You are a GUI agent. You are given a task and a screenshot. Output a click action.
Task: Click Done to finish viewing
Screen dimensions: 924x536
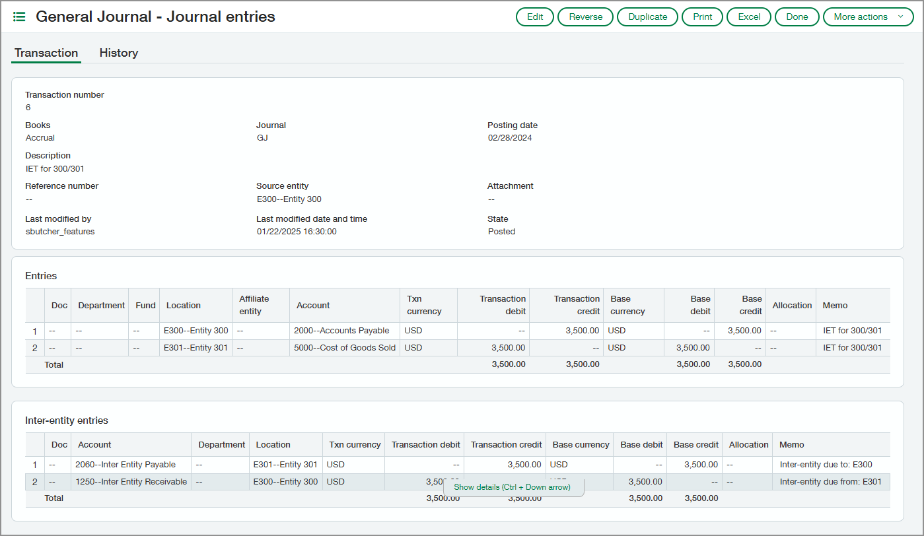pyautogui.click(x=797, y=17)
